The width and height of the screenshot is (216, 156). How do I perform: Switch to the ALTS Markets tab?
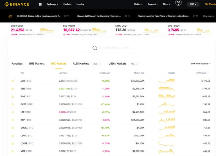(81, 64)
